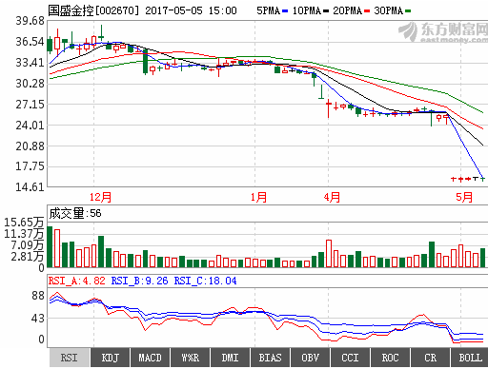Click the 5PMA blue legend marker
The image size is (488, 369).
coord(285,11)
